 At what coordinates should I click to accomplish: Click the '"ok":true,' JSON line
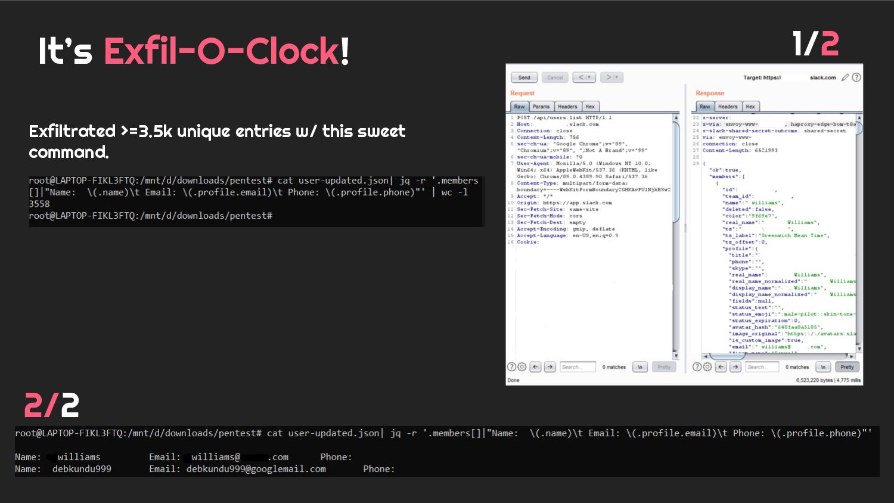point(725,170)
